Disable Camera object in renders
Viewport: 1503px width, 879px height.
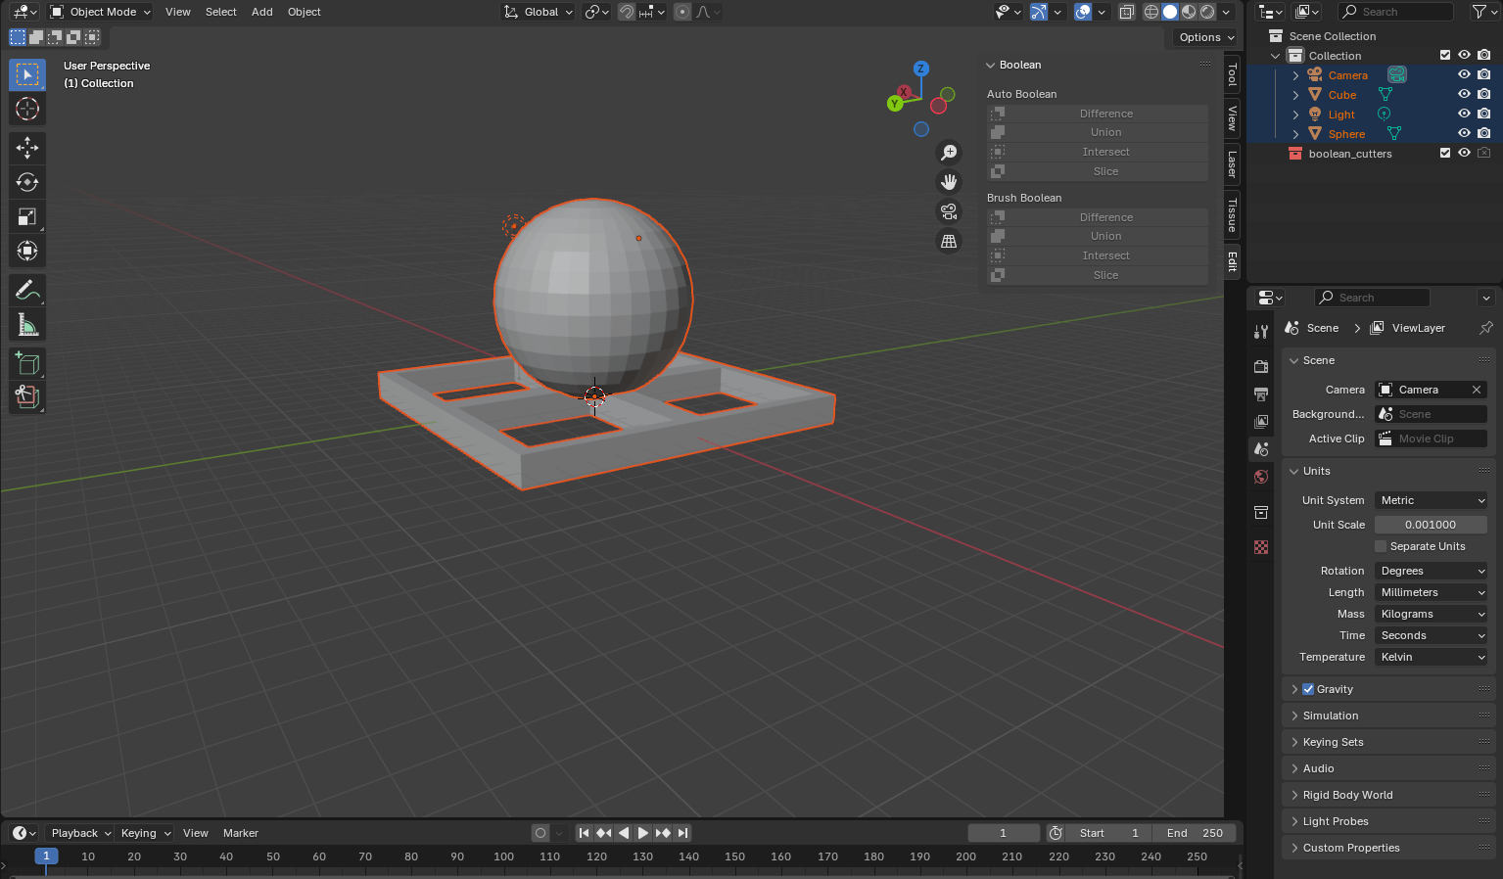(1484, 74)
